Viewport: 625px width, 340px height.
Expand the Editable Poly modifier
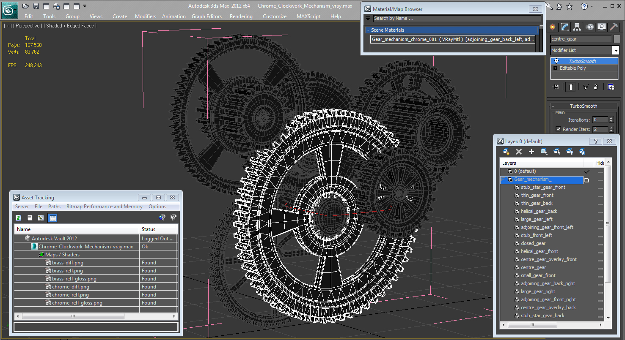click(x=556, y=68)
